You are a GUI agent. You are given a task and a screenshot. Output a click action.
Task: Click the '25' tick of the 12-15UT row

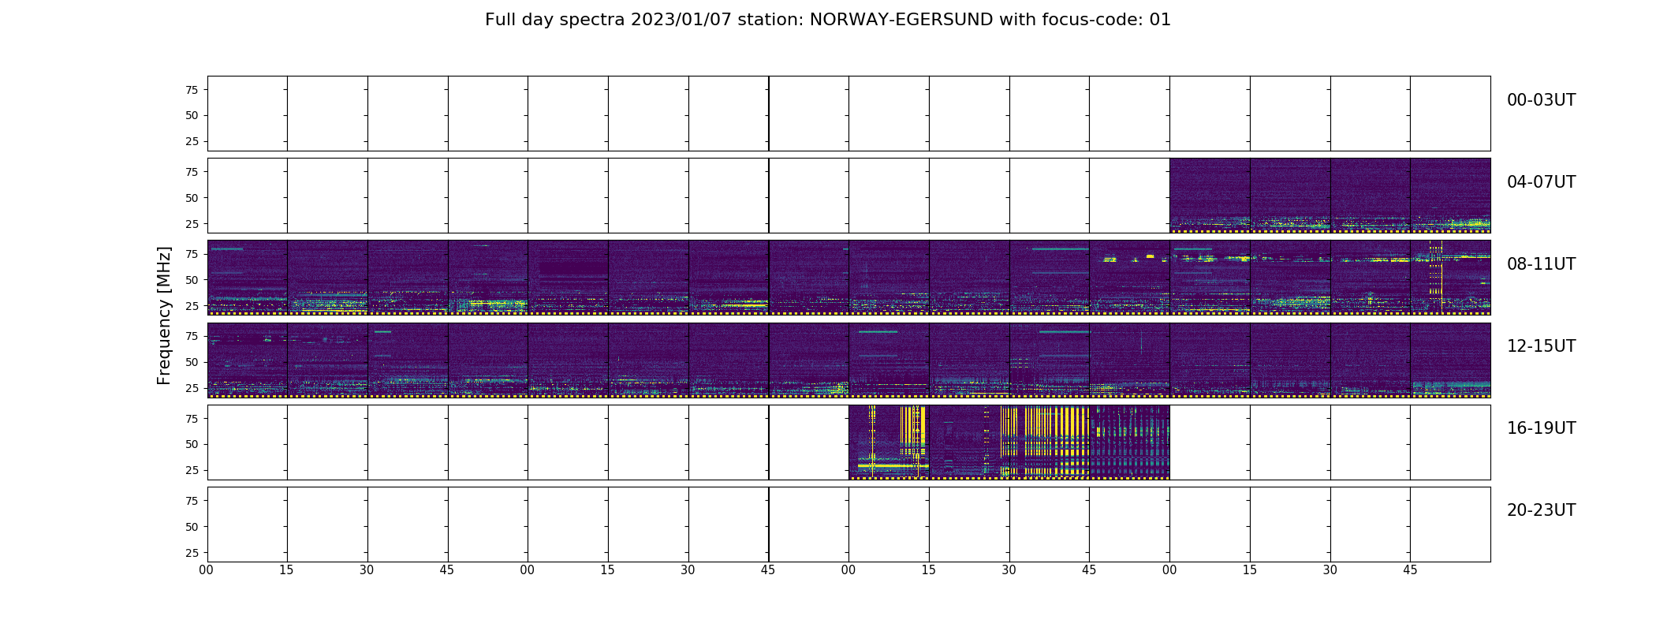point(192,388)
